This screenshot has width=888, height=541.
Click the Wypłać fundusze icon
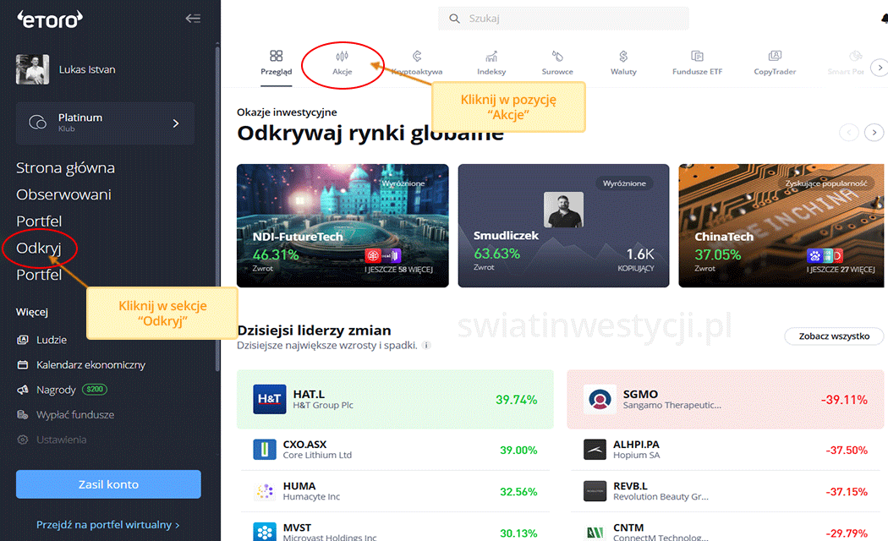tap(23, 415)
